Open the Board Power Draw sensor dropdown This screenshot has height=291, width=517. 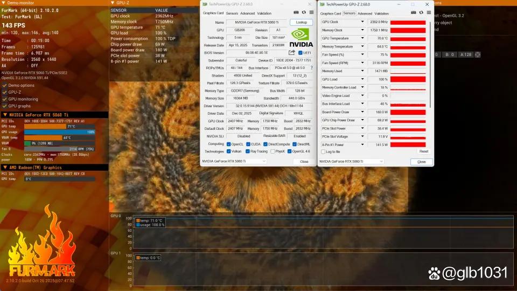click(x=362, y=112)
